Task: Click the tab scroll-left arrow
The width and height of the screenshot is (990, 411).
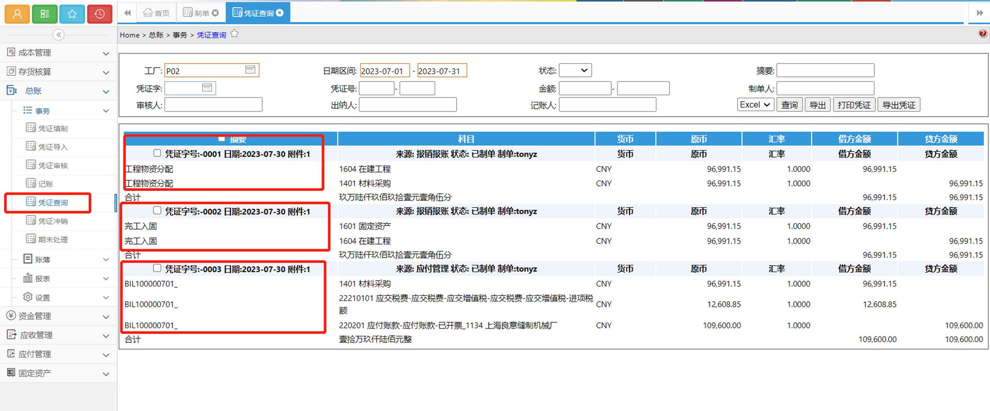Action: (128, 13)
